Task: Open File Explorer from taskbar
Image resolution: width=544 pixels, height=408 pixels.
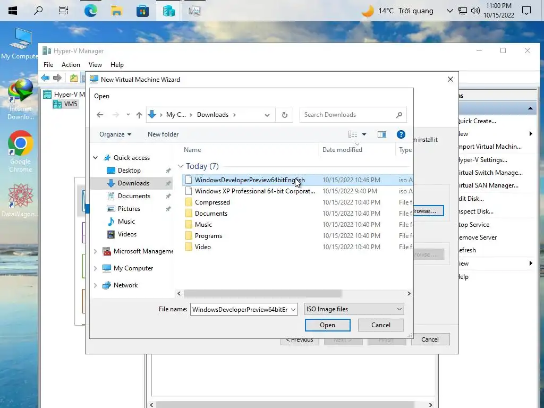Action: point(116,11)
